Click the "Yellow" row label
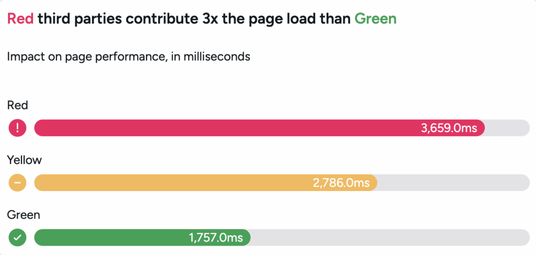536x255 pixels. pos(24,160)
